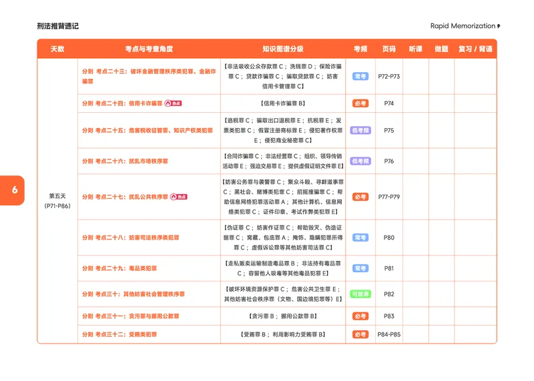The width and height of the screenshot is (534, 381).
Task: Click the 低考频 badge in 考点二十六 row
Action: [x=360, y=161]
